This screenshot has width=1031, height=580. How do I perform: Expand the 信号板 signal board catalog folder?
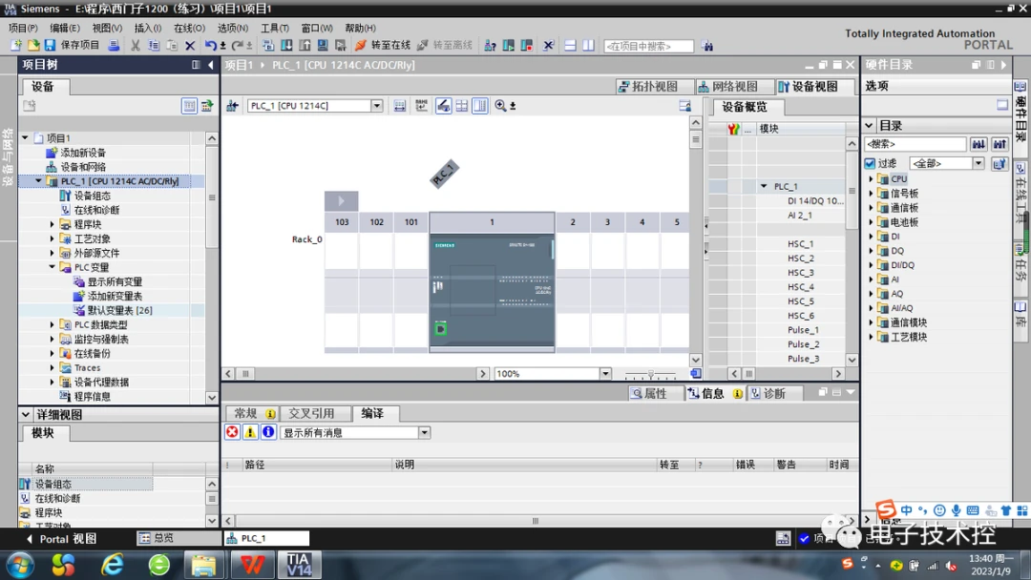(x=871, y=193)
